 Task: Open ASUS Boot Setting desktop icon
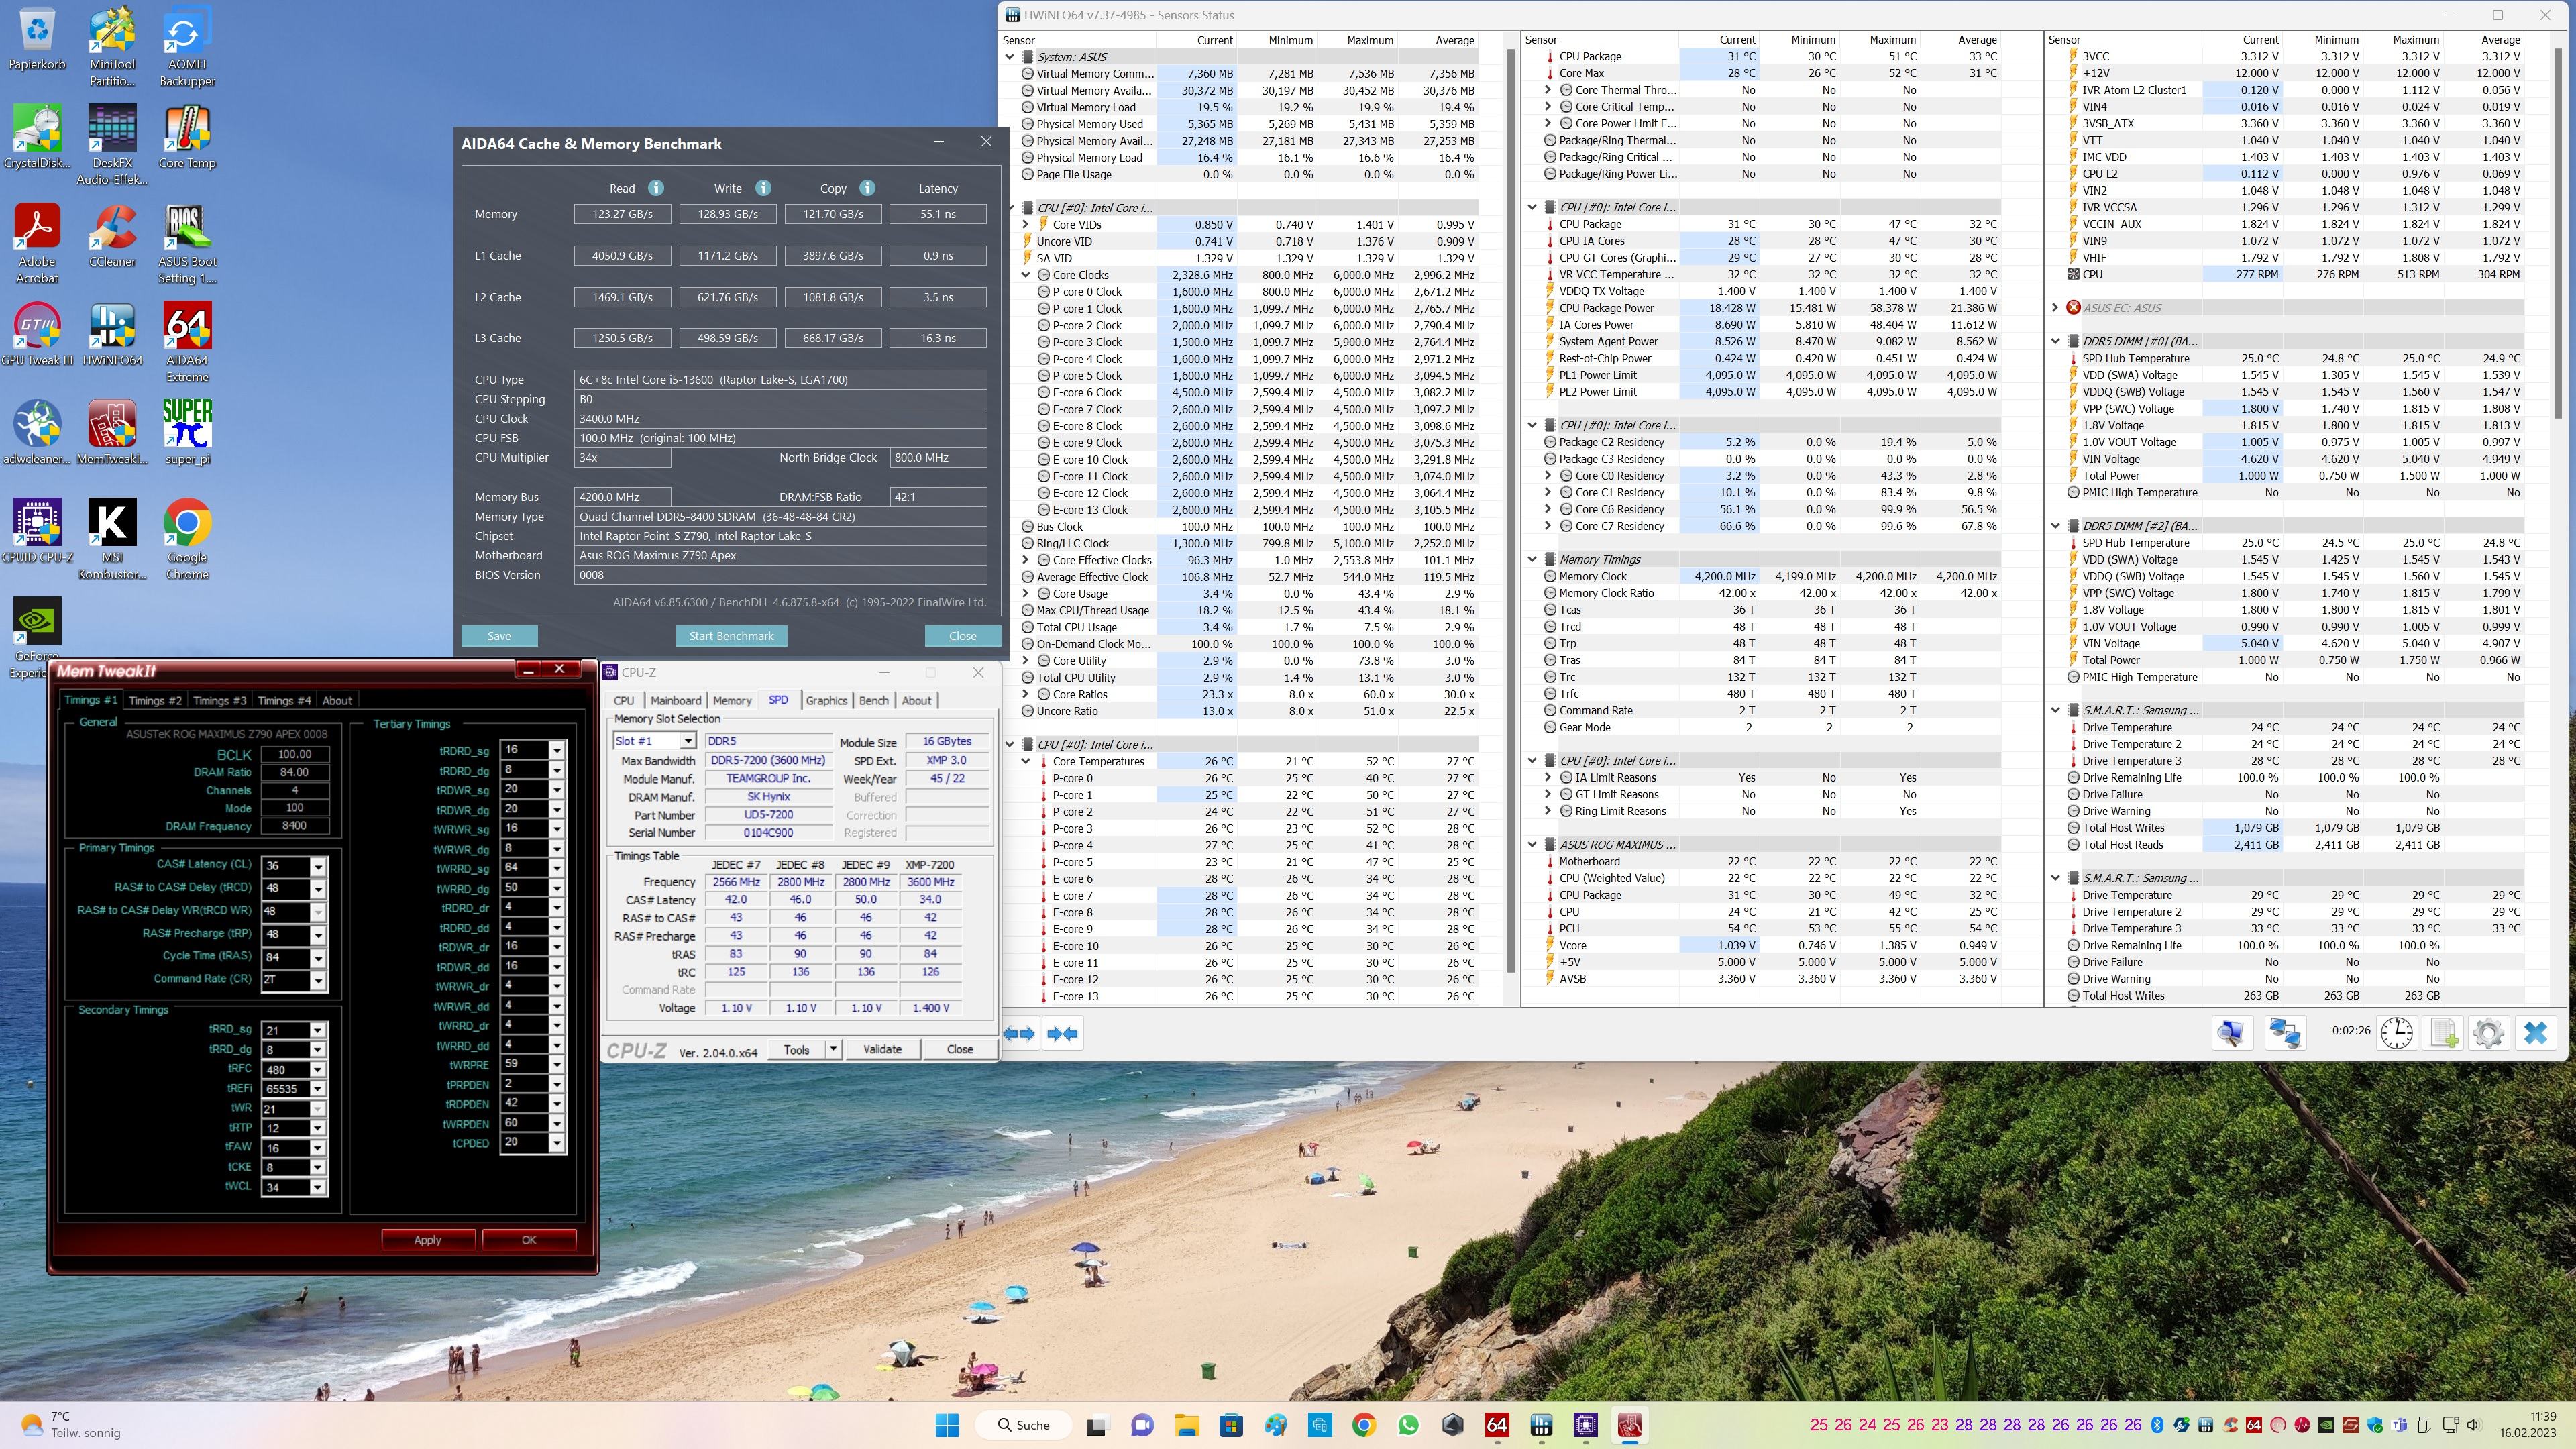187,243
